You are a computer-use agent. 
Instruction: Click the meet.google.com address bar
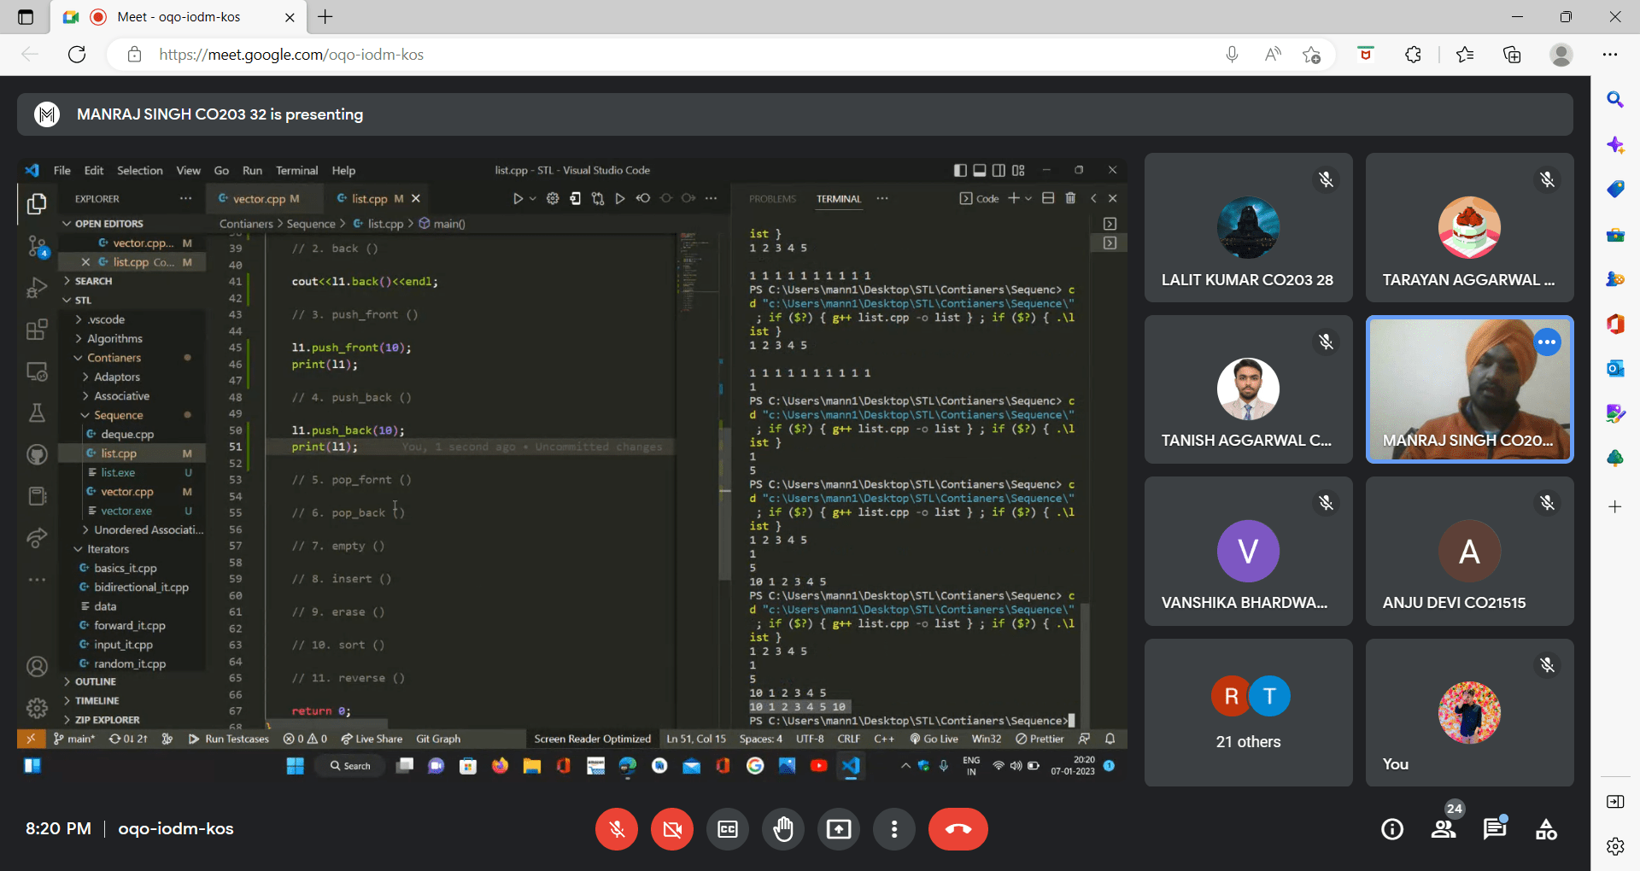click(598, 55)
